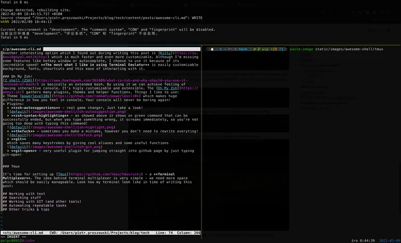
Task: Click the static/images/awesome-shell/tmux argument
Action: (x=349, y=49)
